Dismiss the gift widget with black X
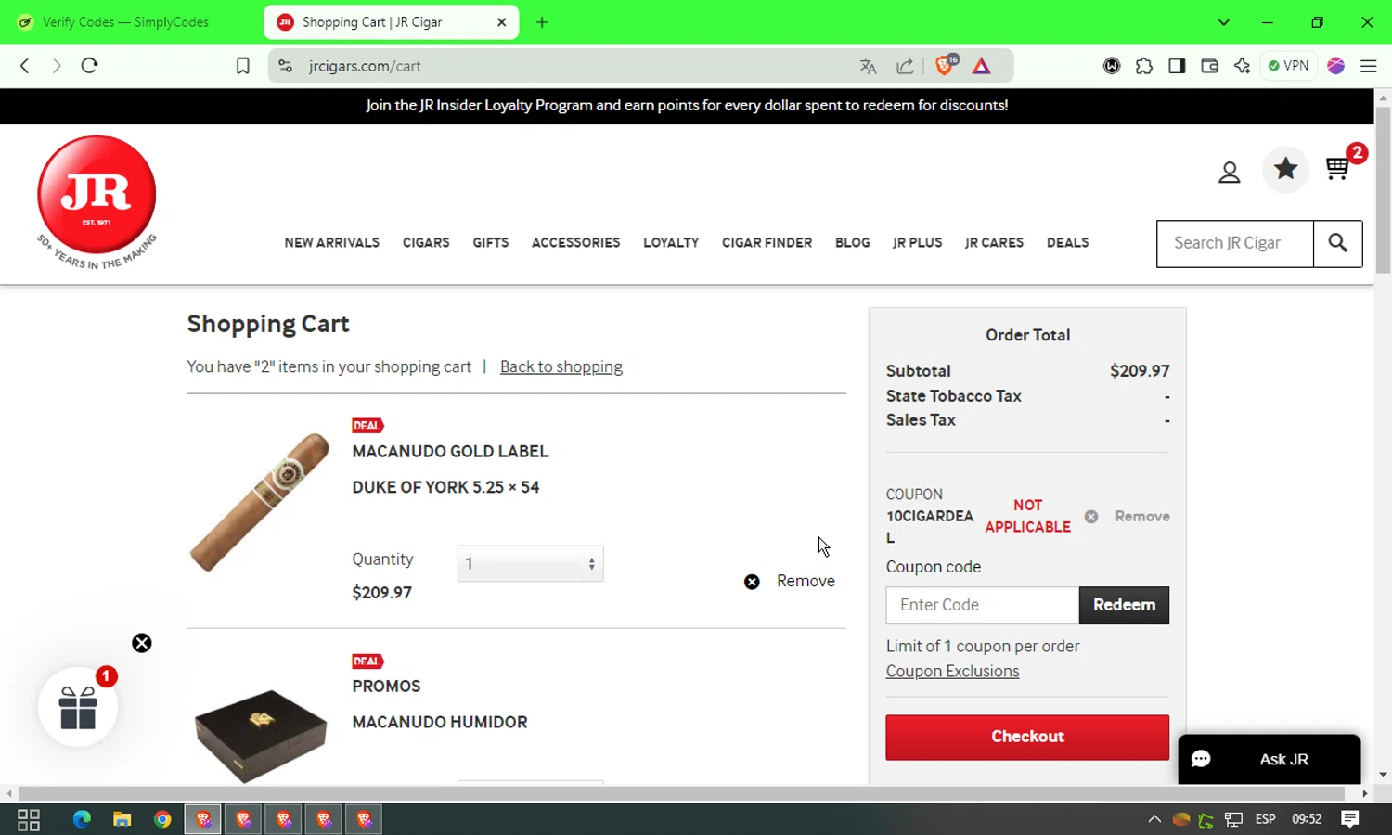This screenshot has width=1392, height=835. [141, 643]
